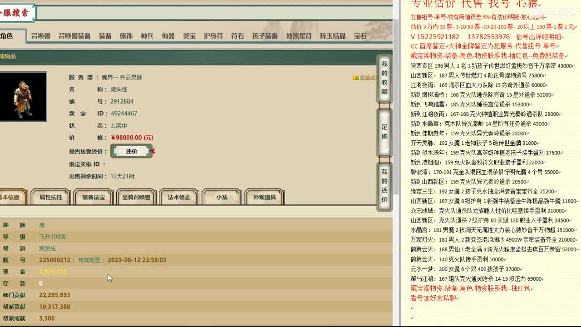
Task: Click the 陕西专区 196男人 listing line
Action: (493, 66)
